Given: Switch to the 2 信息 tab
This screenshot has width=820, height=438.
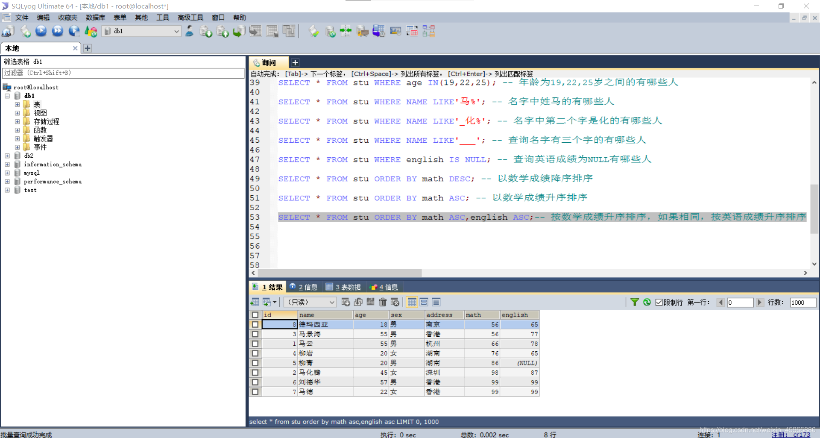Looking at the screenshot, I should (304, 287).
